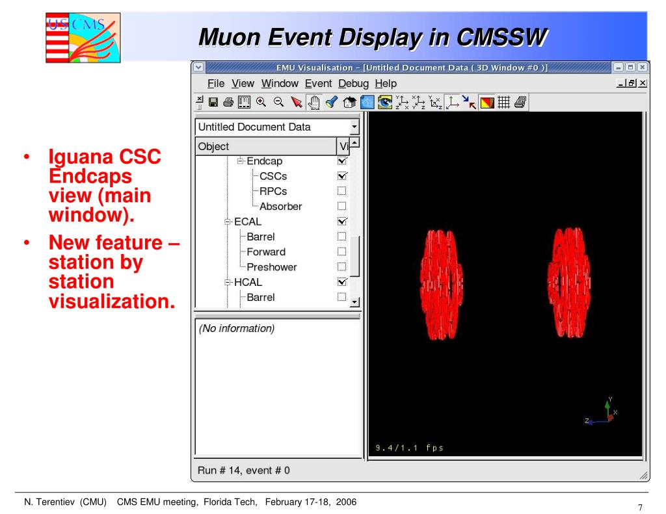Click the left red CSC endcap model
Viewport: 666px width, 514px height.
click(x=442, y=285)
